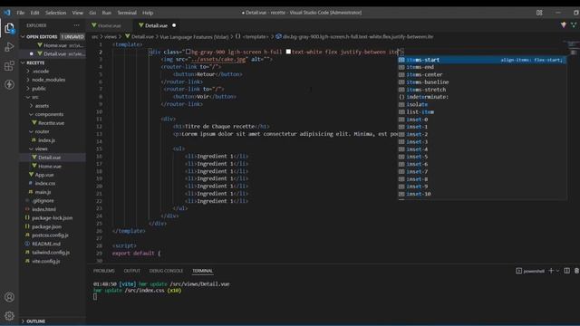Select the TERMINAL panel tab
Screen dimensions: 580x326
click(202, 271)
